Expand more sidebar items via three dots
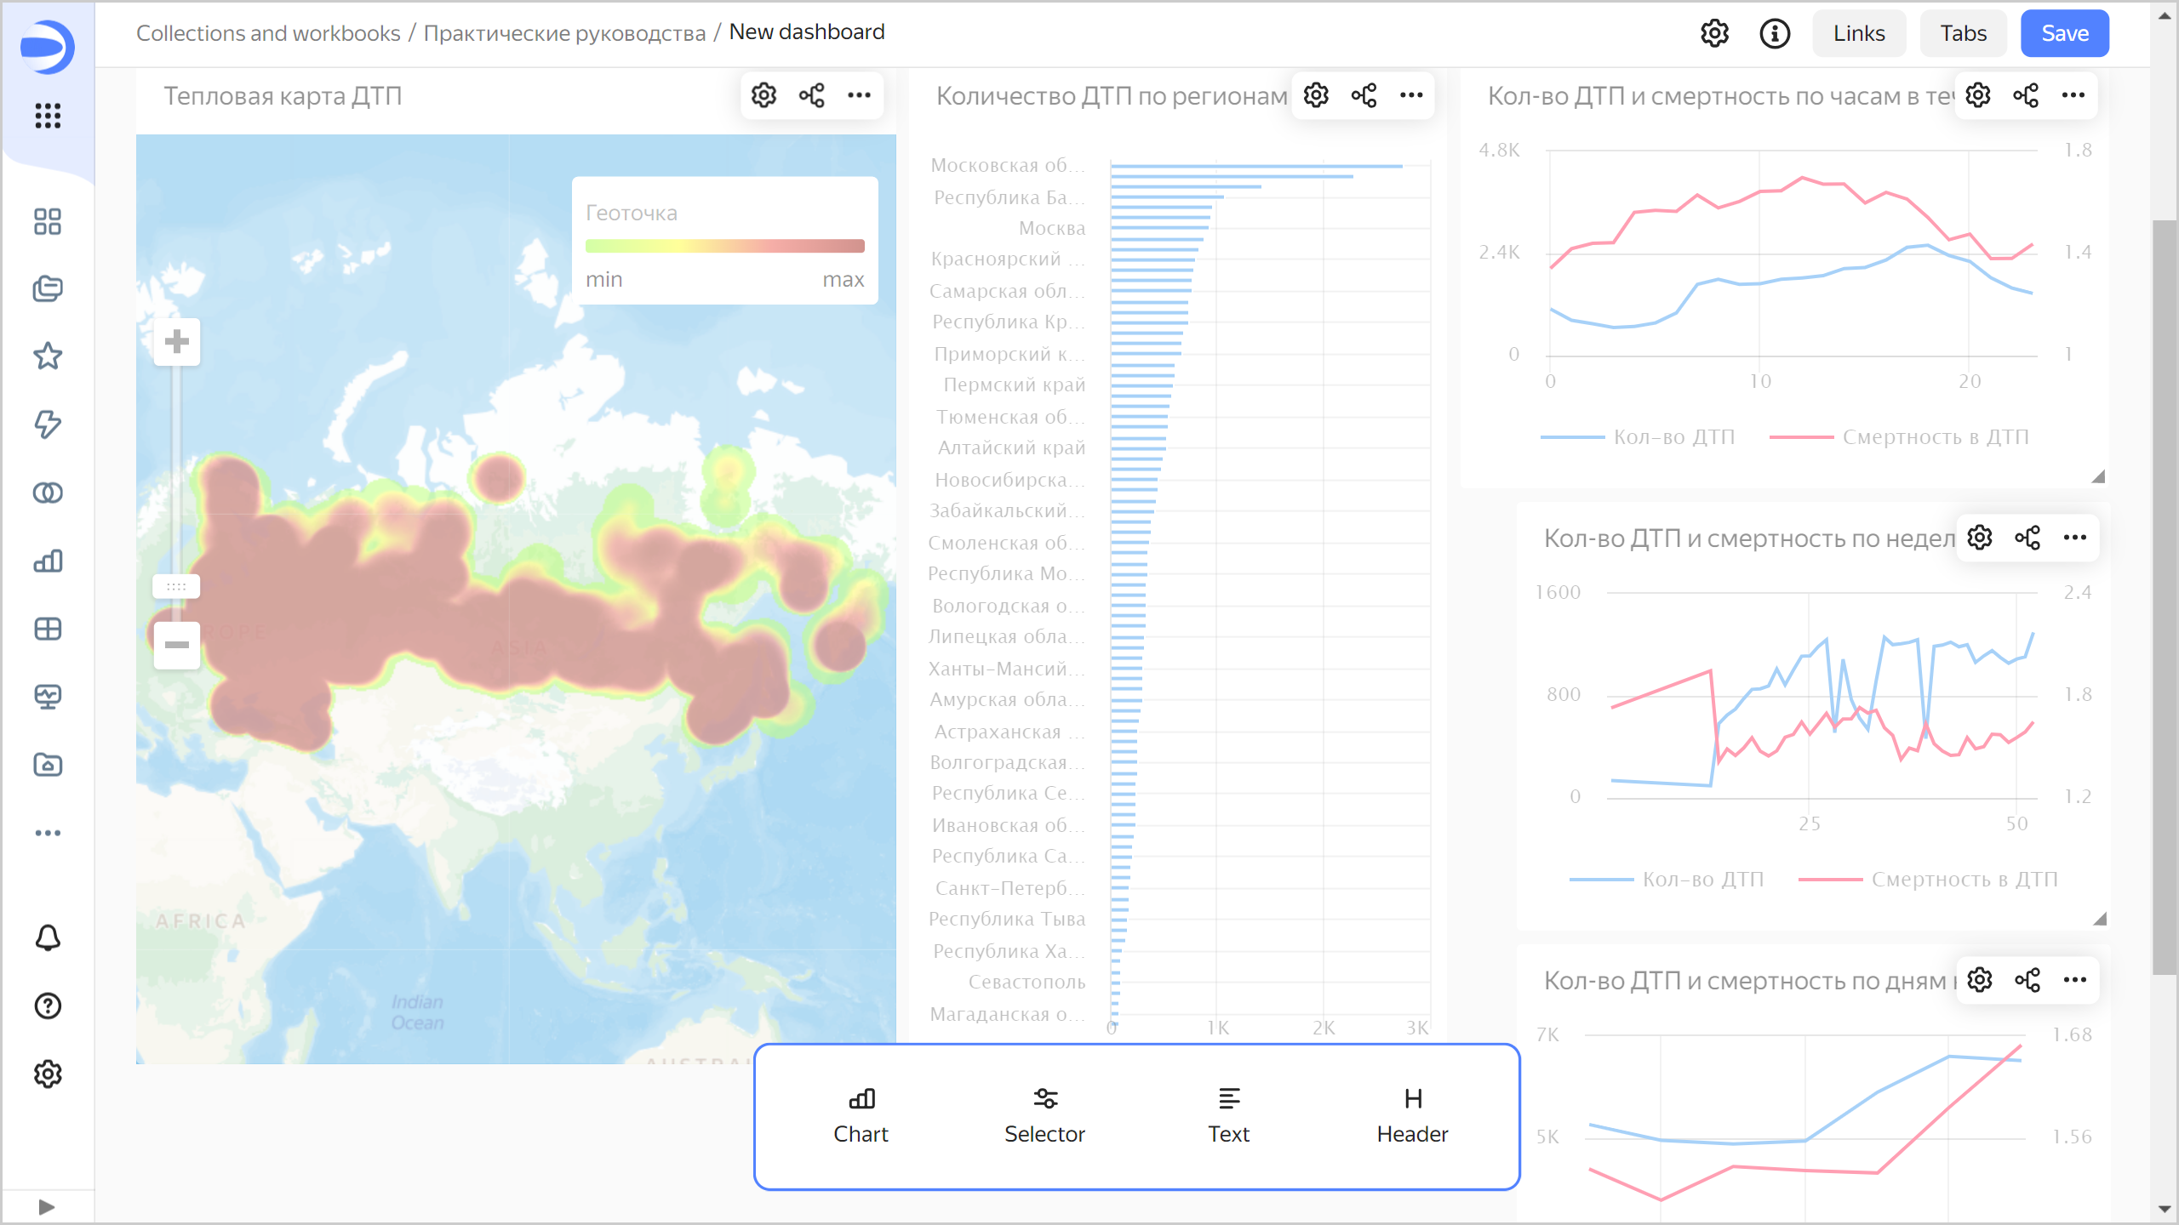 click(x=48, y=833)
